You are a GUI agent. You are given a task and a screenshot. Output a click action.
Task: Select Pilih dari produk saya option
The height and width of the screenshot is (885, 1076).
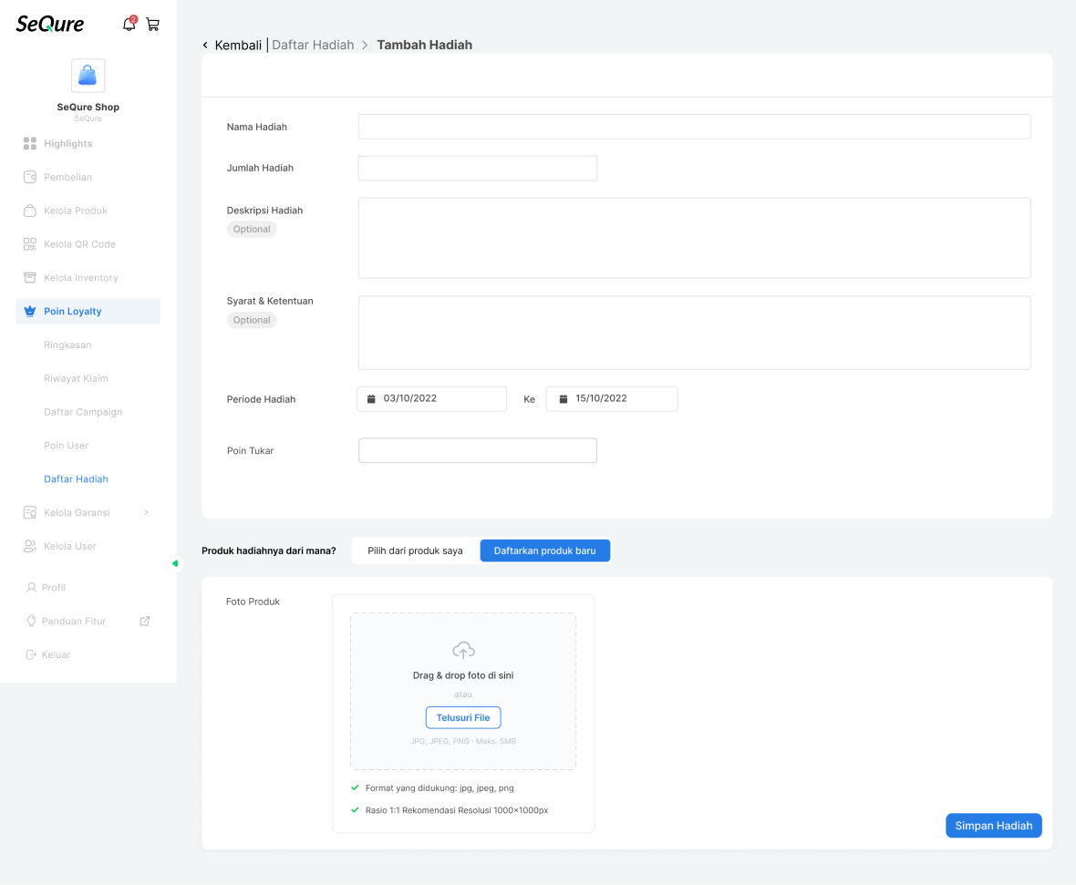pos(415,551)
